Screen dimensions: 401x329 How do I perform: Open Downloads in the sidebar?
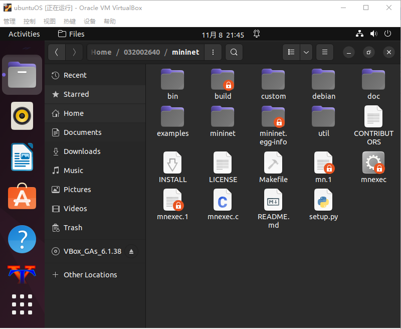click(95, 151)
